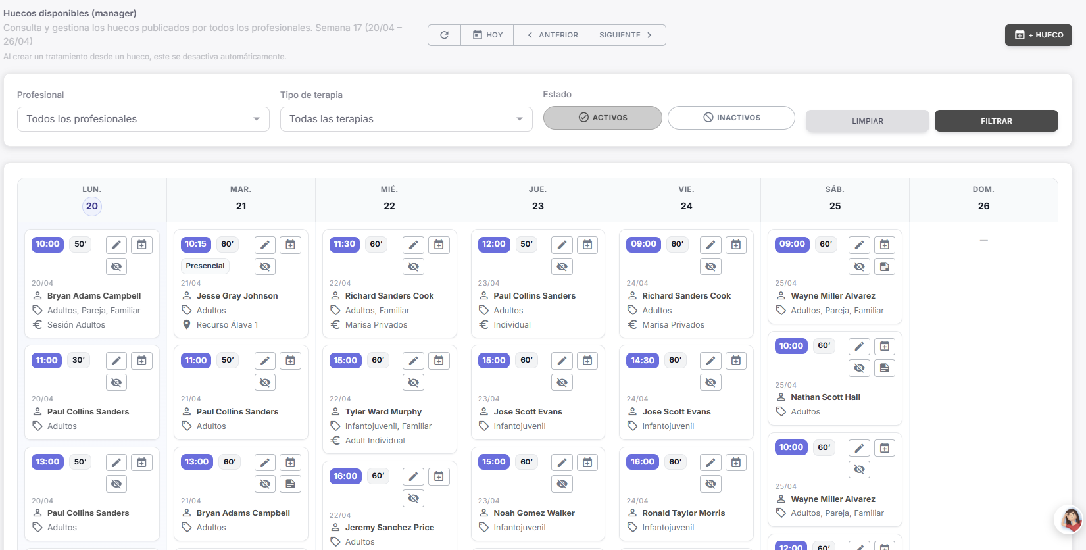Select Monday 20 in the calendar header

(x=92, y=206)
